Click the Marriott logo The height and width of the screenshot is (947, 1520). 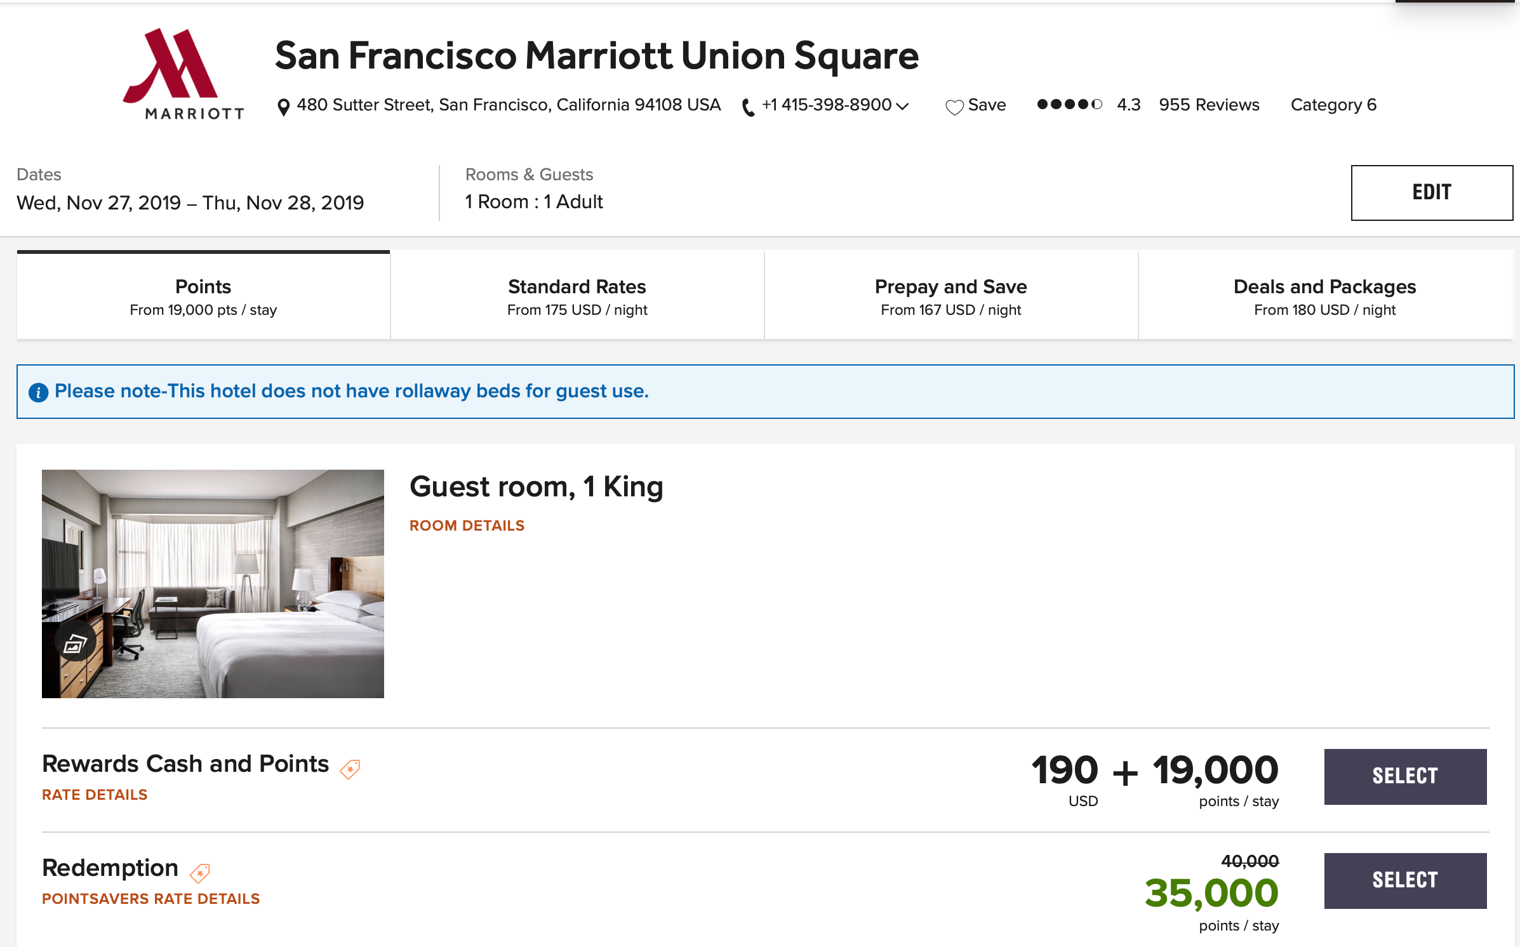click(182, 74)
